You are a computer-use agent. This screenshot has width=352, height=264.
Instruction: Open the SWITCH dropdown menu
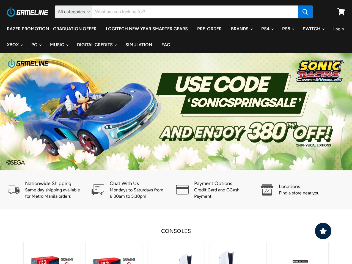point(313,29)
